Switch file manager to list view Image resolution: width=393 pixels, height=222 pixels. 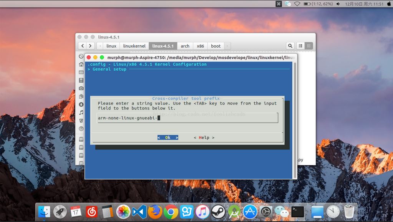[x=300, y=46]
